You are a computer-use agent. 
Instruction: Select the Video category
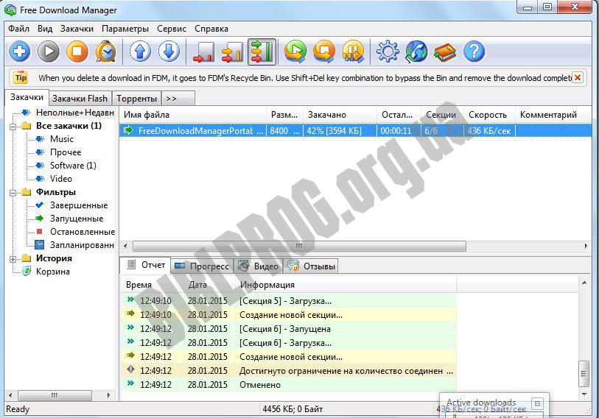pos(60,179)
